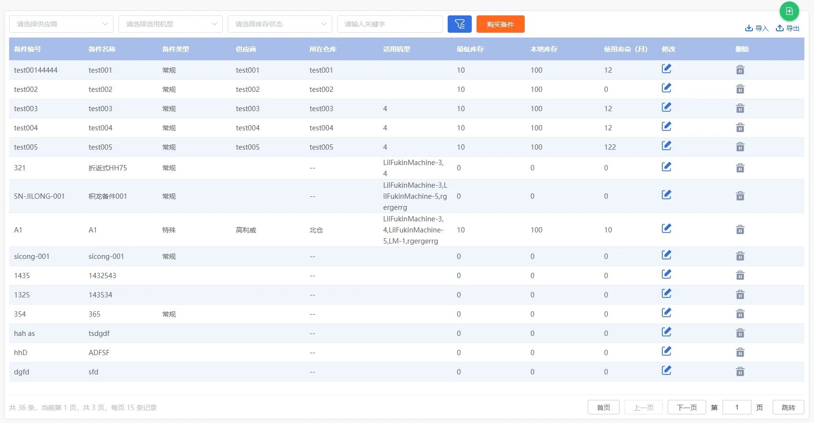Click the 上一页 previous page button
814x423 pixels.
tap(644, 408)
